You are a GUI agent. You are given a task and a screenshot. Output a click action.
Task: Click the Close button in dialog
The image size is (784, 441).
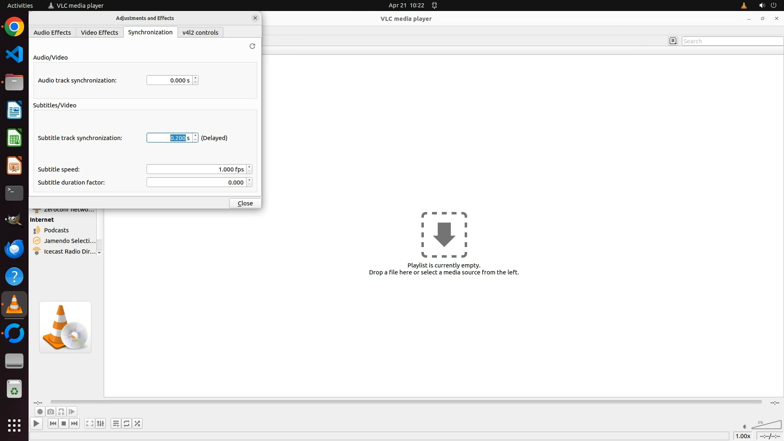[x=245, y=203]
